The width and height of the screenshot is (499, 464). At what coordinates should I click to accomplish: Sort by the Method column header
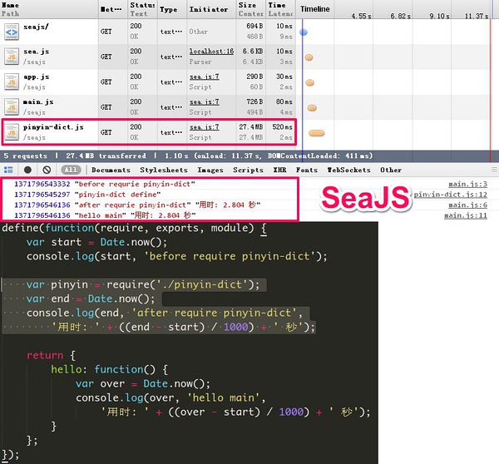click(113, 9)
